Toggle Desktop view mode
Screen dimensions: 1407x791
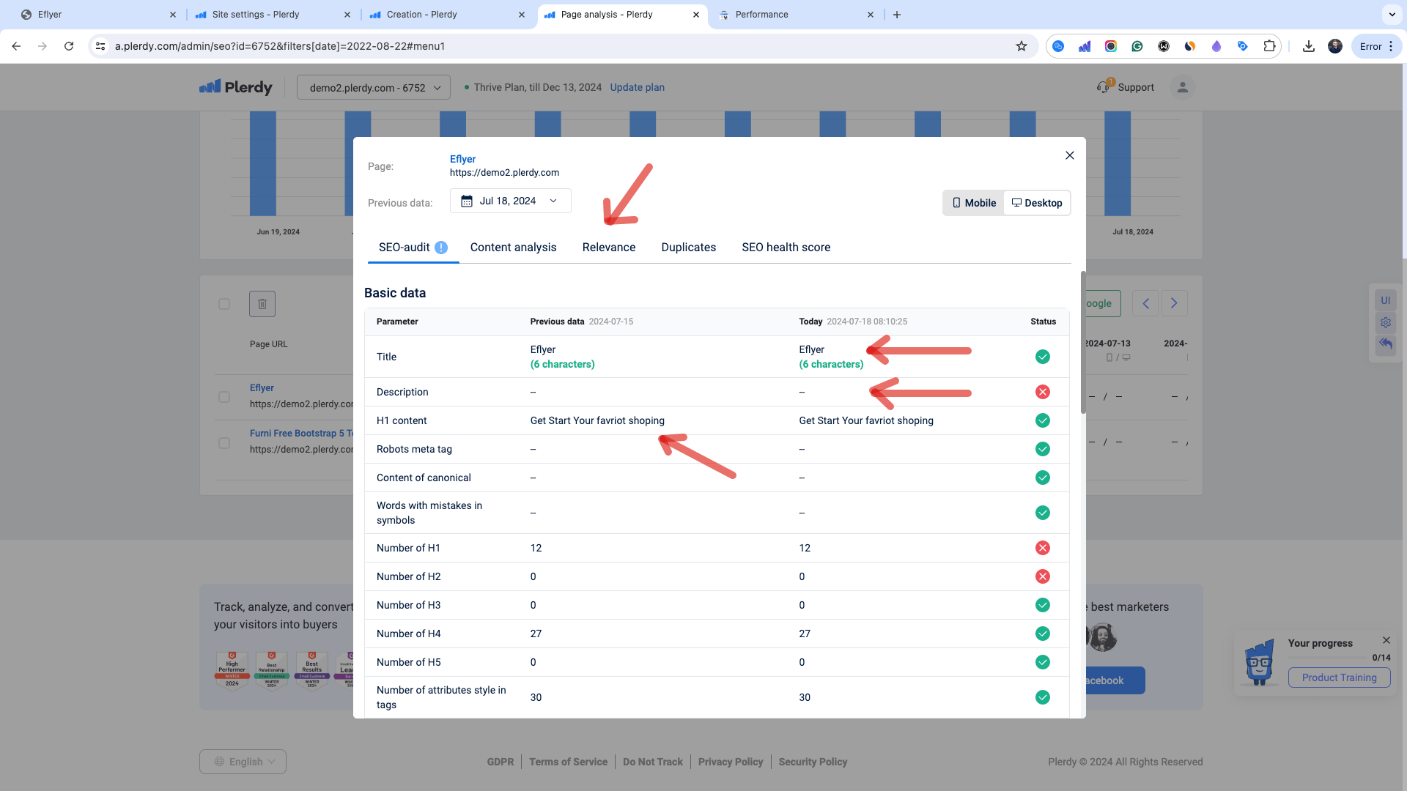tap(1037, 202)
